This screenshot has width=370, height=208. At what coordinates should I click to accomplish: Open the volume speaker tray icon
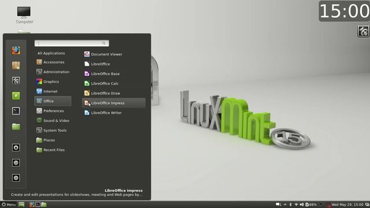pos(302,205)
